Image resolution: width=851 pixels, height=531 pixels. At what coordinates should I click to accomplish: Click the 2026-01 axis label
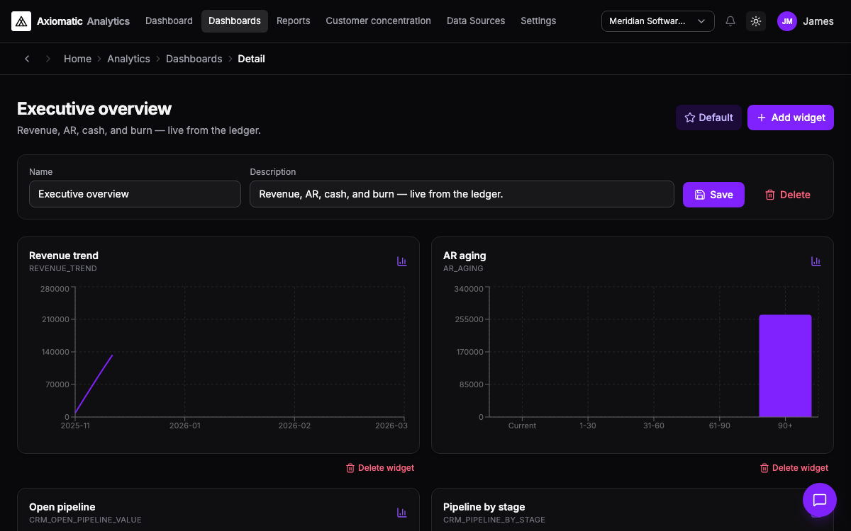click(184, 426)
